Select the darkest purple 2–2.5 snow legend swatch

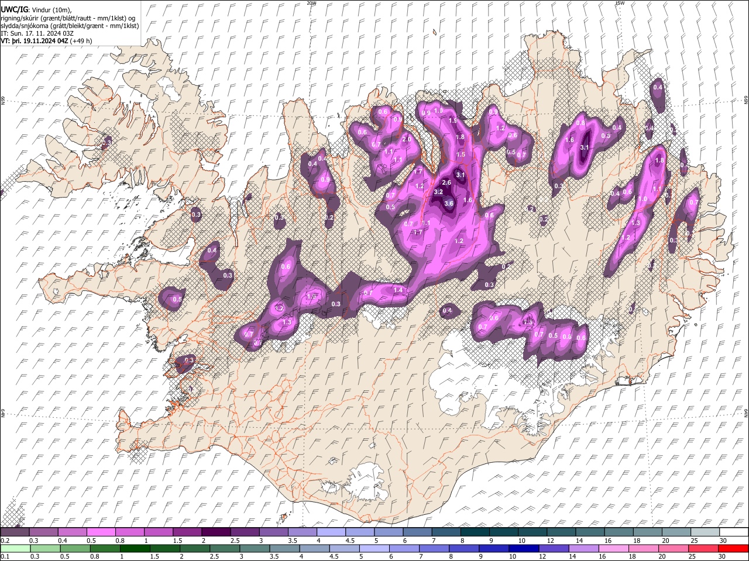tap(215, 532)
